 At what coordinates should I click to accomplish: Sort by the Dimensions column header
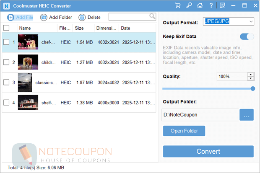pos(107,28)
